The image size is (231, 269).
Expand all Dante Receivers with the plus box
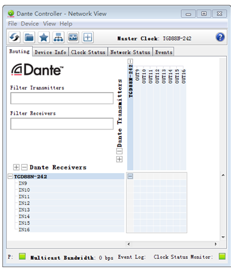point(16,167)
